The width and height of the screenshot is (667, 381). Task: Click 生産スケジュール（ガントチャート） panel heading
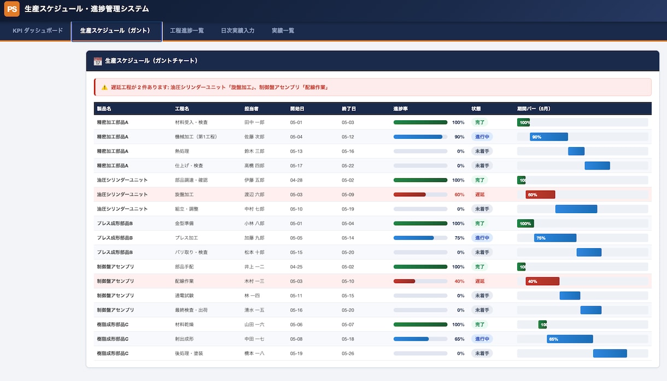pyautogui.click(x=151, y=61)
